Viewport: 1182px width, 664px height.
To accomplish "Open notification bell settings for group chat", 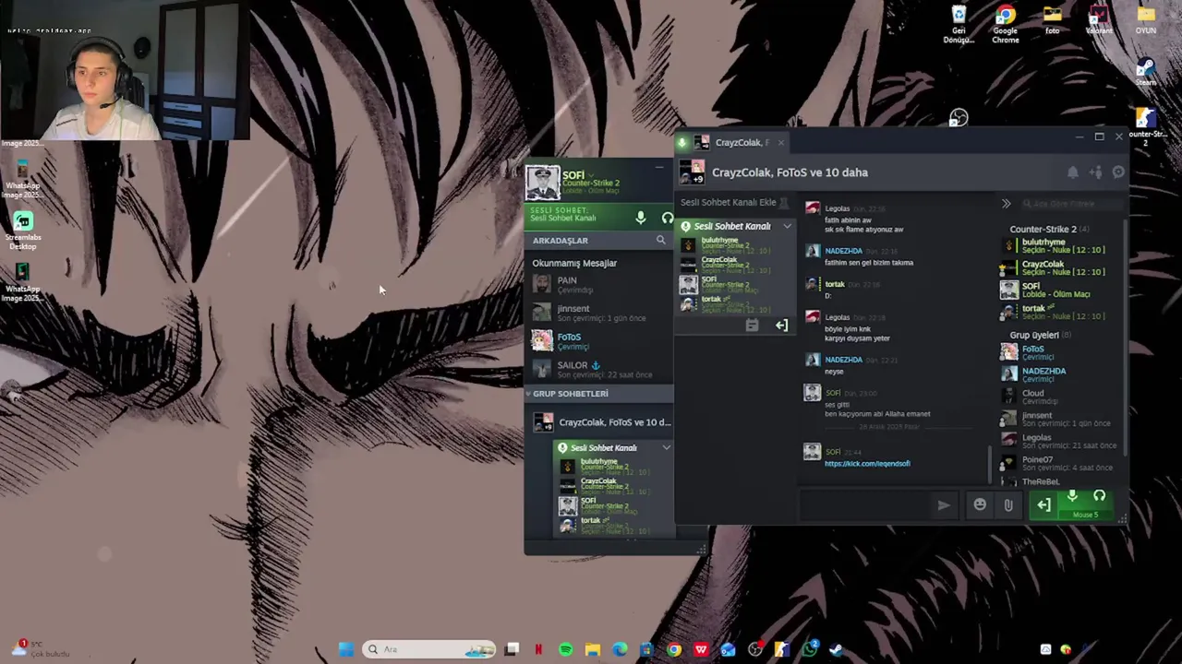I will [1072, 172].
